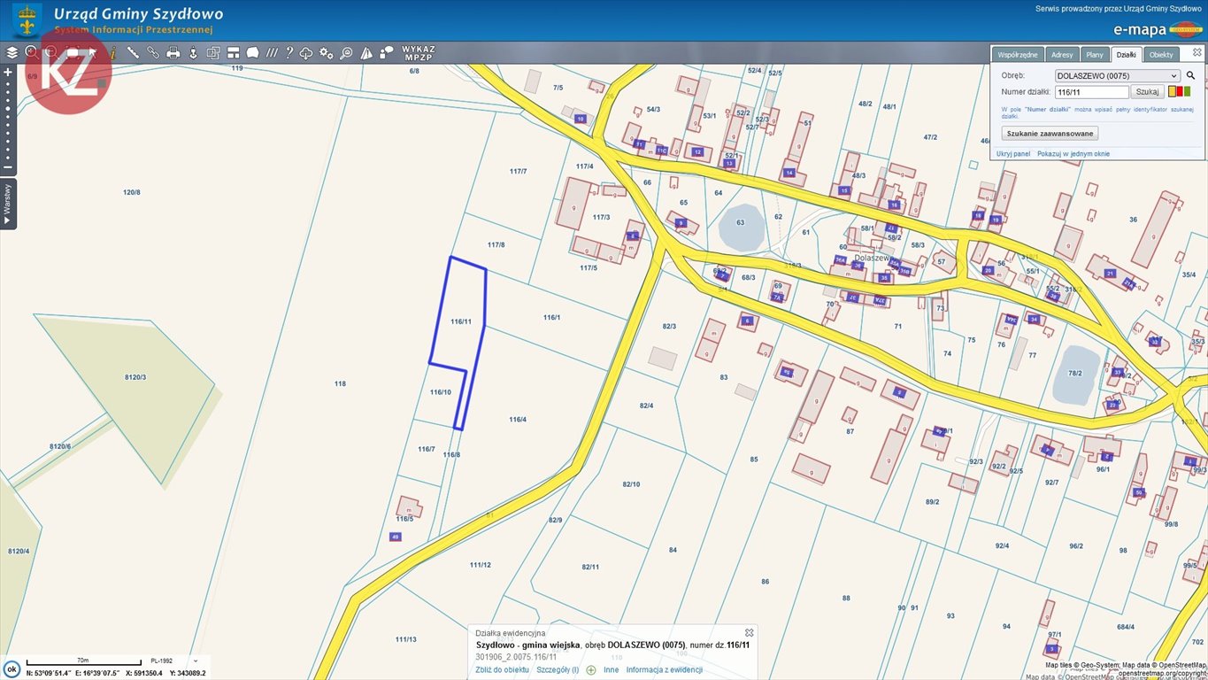
Task: Pick the green highlight color swatch
Action: coord(1187,91)
